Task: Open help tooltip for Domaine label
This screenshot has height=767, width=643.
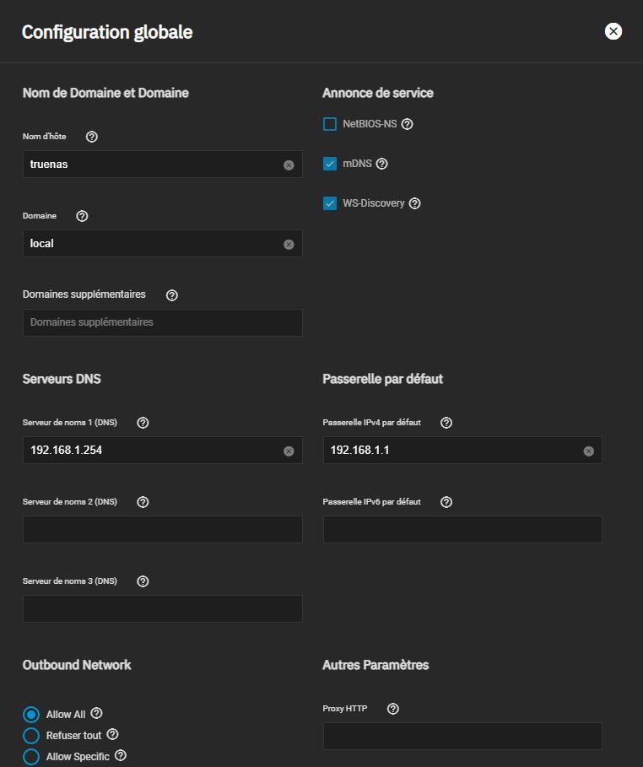Action: [82, 216]
